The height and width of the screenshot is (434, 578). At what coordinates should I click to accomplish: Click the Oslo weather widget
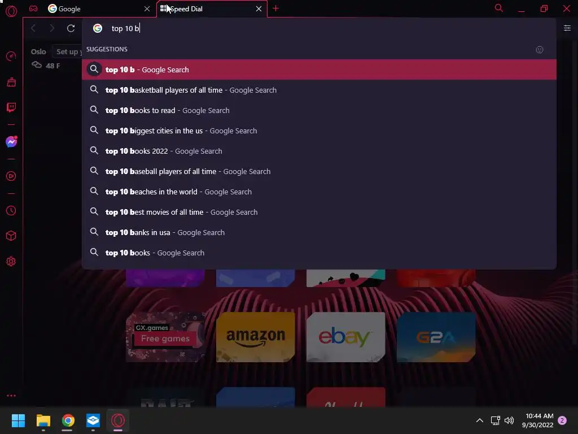pyautogui.click(x=45, y=59)
